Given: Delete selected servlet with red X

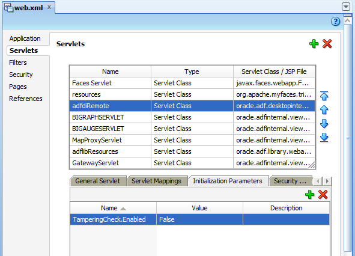Looking at the screenshot, I should tap(327, 44).
